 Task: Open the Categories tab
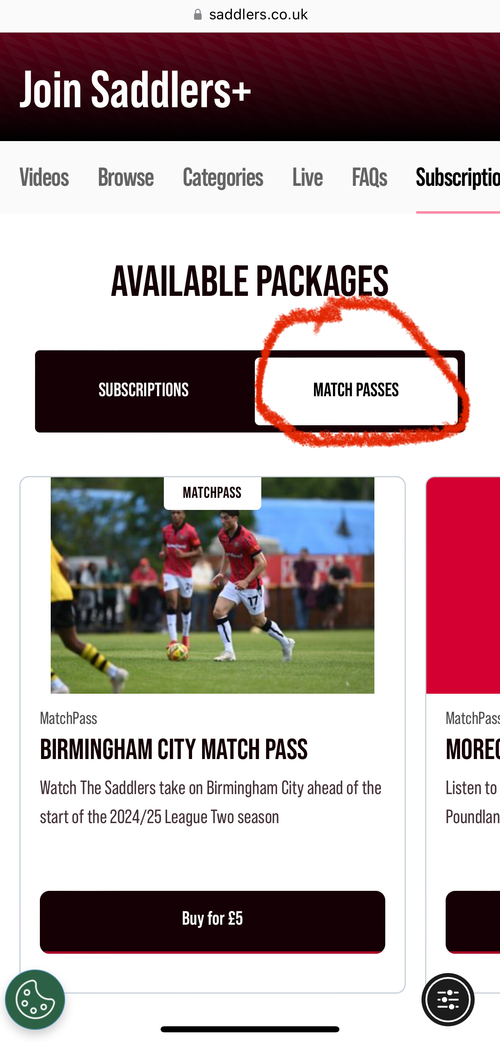pos(223,177)
